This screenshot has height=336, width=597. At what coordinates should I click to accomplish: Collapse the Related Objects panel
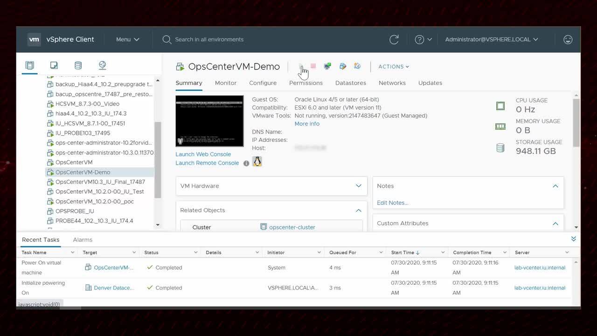pos(359,210)
